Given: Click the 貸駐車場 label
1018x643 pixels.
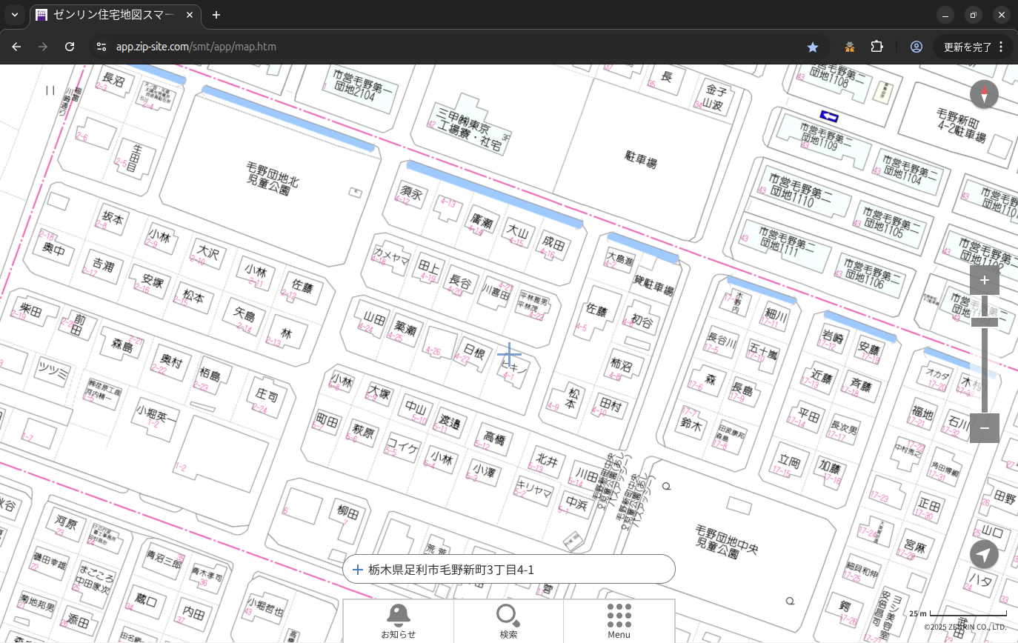Looking at the screenshot, I should [x=653, y=285].
